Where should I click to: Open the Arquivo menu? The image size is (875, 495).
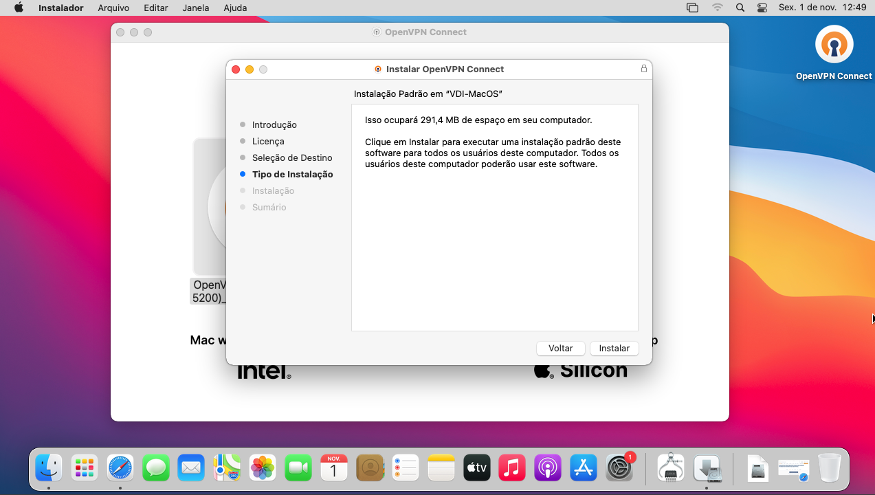tap(113, 8)
